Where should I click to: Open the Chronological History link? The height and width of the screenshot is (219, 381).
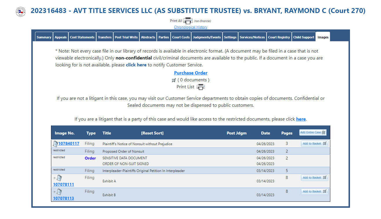click(191, 27)
